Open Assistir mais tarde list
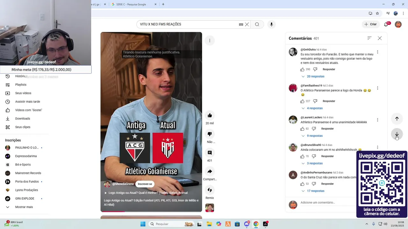This screenshot has height=229, width=408. click(x=27, y=102)
